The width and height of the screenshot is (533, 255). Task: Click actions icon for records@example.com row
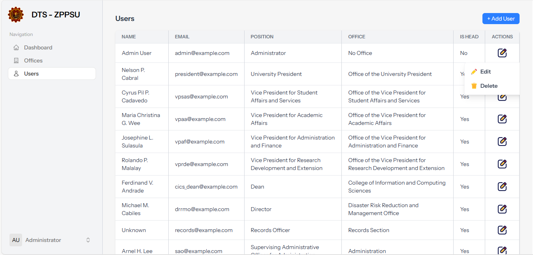(x=502, y=230)
